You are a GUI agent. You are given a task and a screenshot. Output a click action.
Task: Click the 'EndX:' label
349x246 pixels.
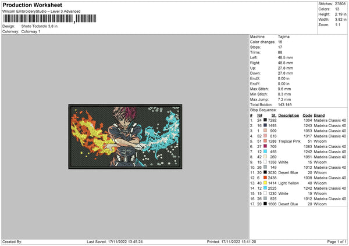click(x=255, y=78)
